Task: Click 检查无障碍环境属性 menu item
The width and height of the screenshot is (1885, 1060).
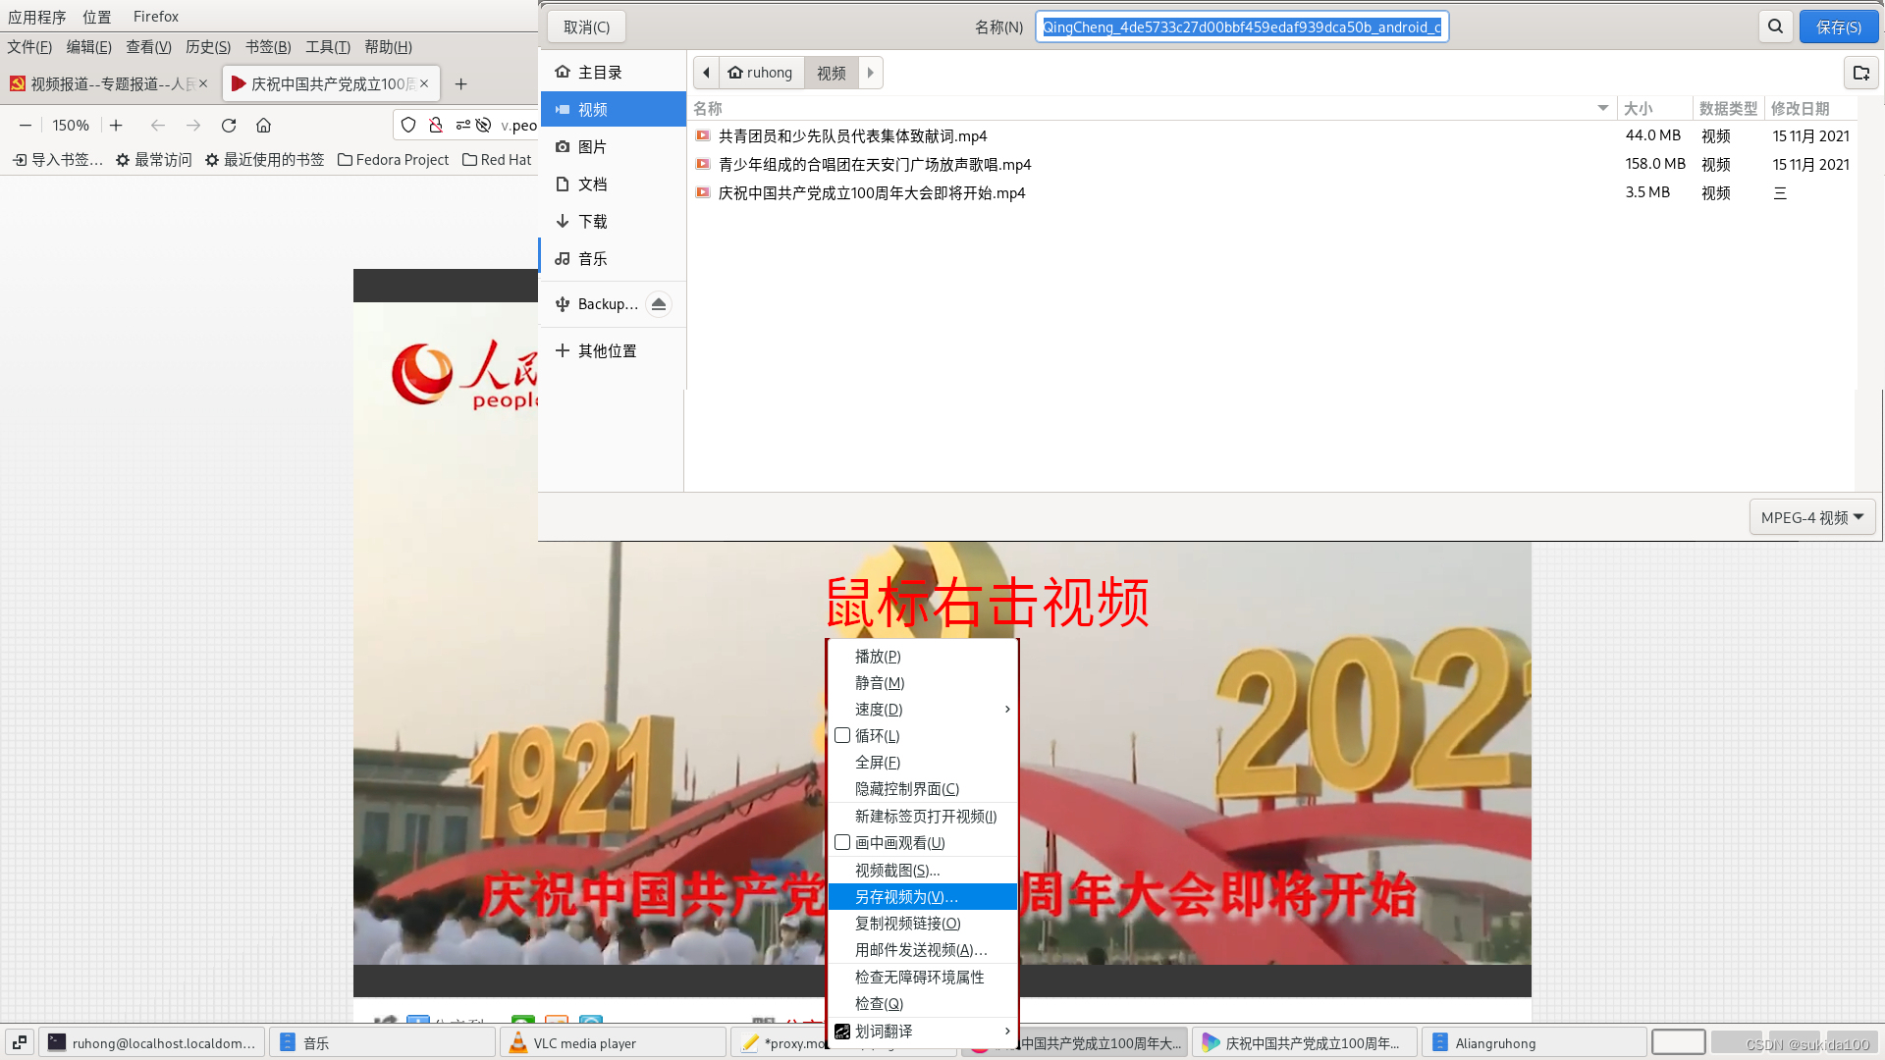Action: pyautogui.click(x=923, y=978)
